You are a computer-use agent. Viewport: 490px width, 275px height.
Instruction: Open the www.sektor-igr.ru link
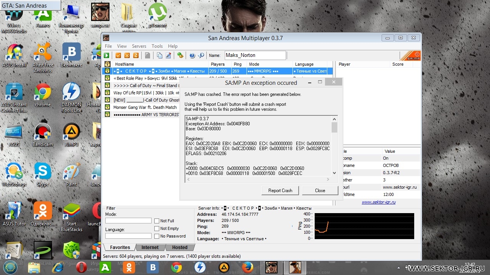pos(379,202)
